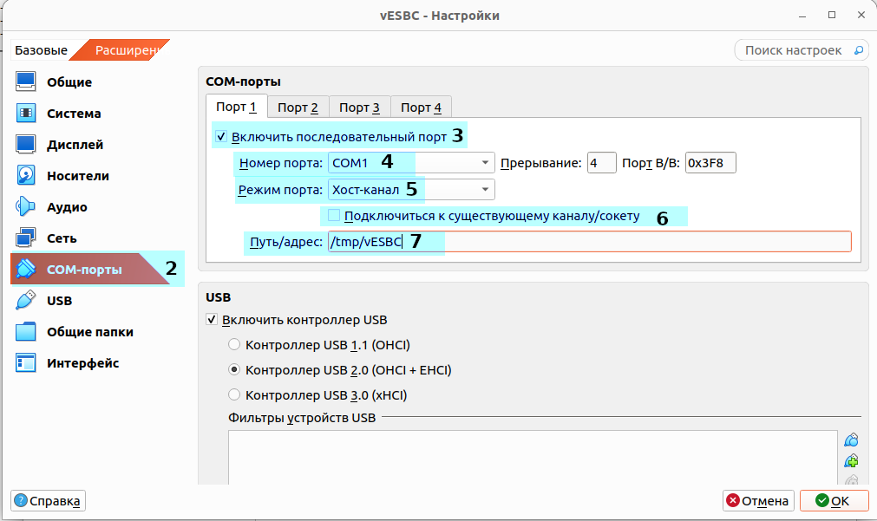Select the Сеть network icon
Image resolution: width=877 pixels, height=521 pixels.
coord(26,238)
